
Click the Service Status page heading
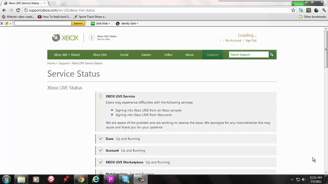[x=74, y=74]
